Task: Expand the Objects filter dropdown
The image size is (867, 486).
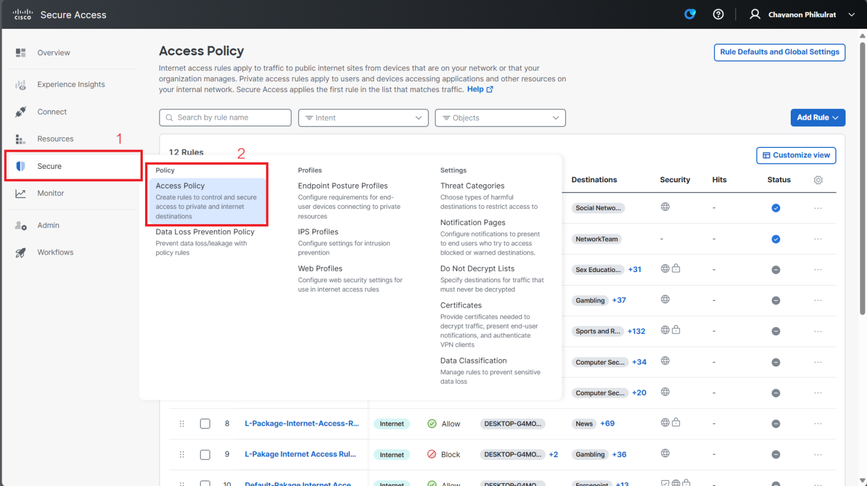Action: 500,117
